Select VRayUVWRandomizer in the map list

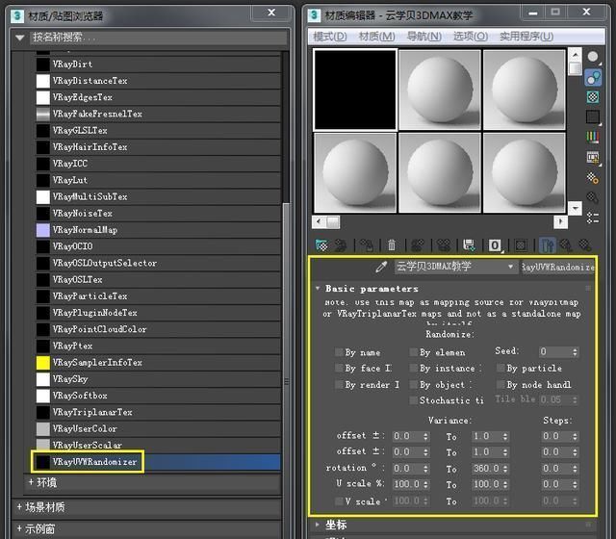158,462
